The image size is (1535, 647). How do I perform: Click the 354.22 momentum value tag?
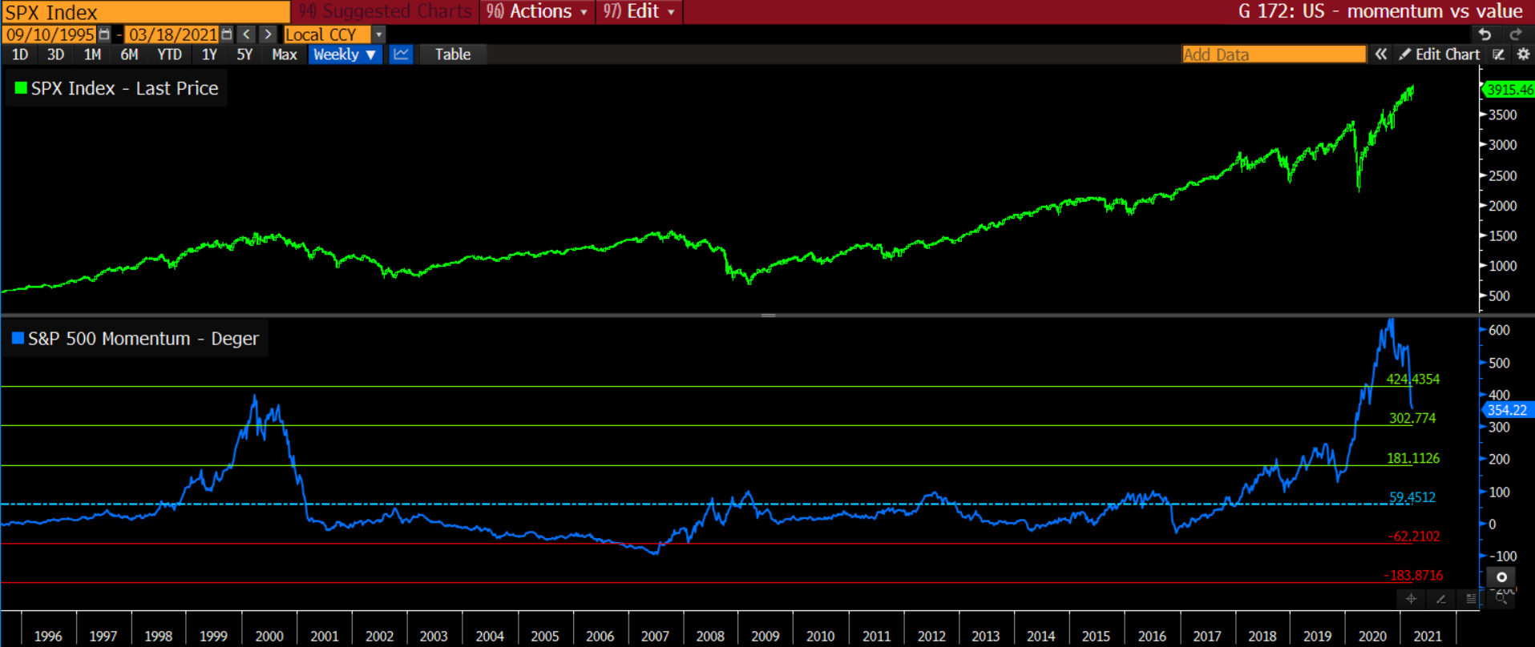(1508, 410)
